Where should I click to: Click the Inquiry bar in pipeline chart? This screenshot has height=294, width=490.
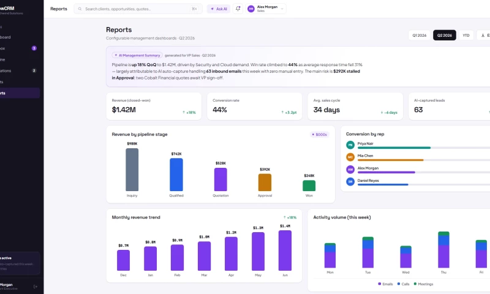132,170
